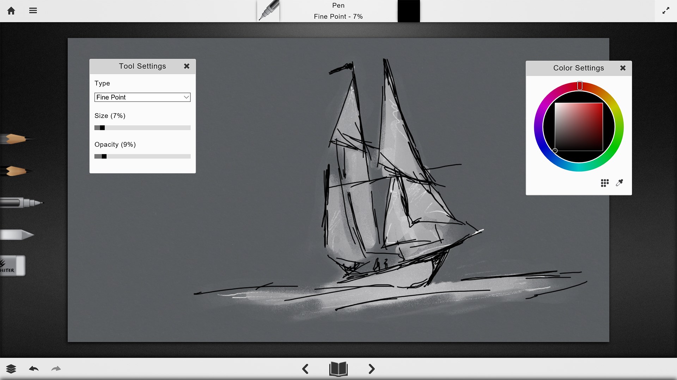Open the color swatch grid in Color Settings
Screen dimensions: 677x380
point(604,183)
